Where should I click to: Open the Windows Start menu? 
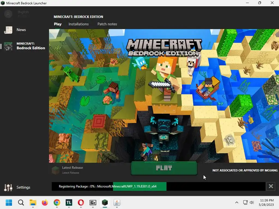(x=9, y=202)
